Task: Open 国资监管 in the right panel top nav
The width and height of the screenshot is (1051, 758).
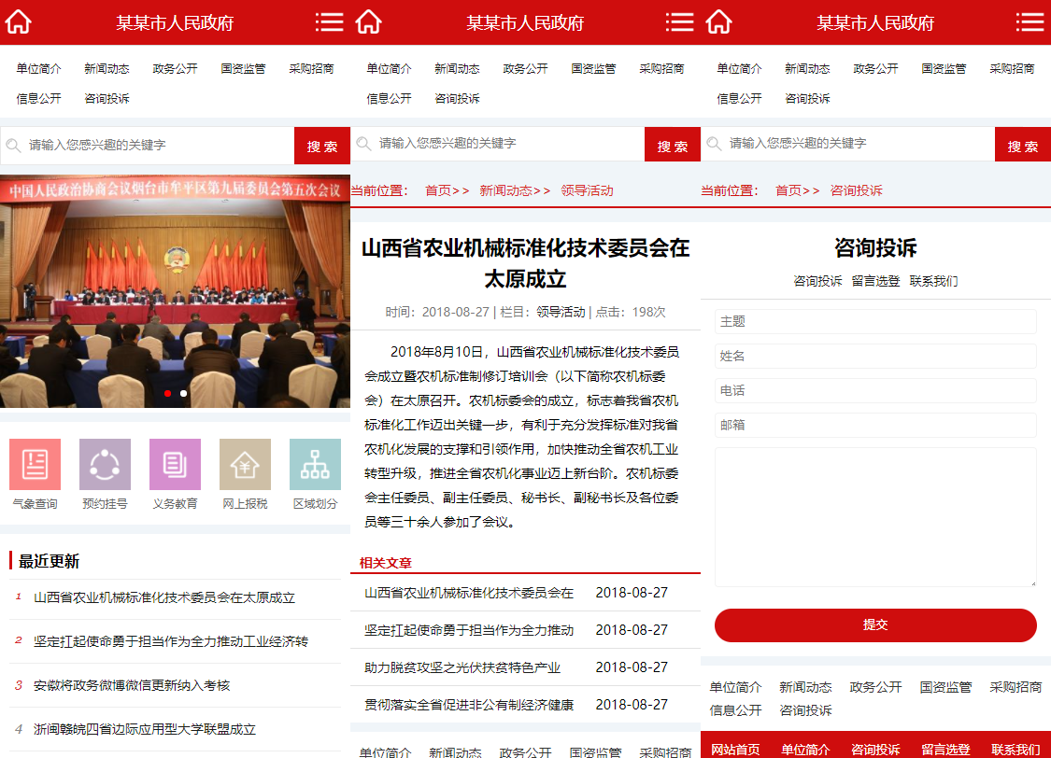Action: click(x=944, y=68)
